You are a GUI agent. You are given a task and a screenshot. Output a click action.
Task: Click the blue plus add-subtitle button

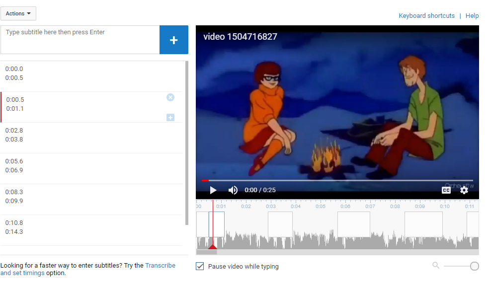pyautogui.click(x=174, y=40)
